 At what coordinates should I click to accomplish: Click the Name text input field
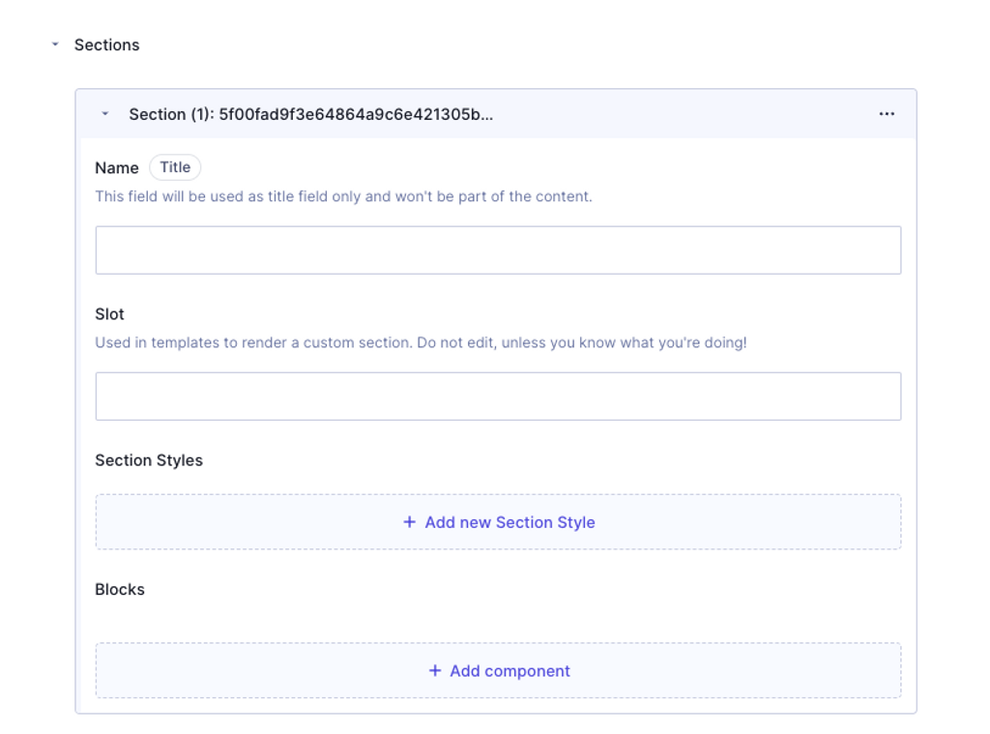coord(498,250)
